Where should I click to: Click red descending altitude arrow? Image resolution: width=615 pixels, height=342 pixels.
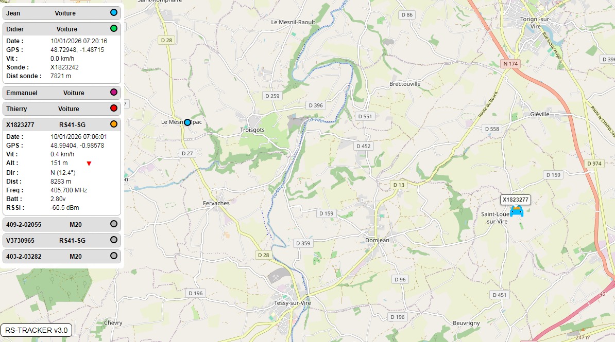tap(89, 164)
